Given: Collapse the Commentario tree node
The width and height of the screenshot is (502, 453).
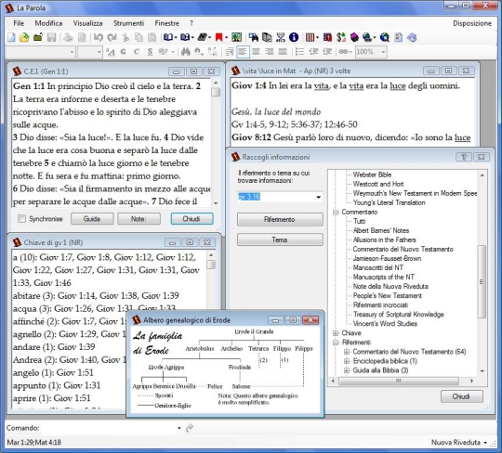Looking at the screenshot, I should (336, 212).
